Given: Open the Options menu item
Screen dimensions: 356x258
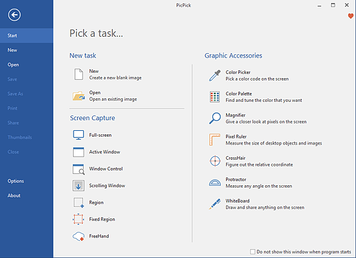Looking at the screenshot, I should pos(16,181).
